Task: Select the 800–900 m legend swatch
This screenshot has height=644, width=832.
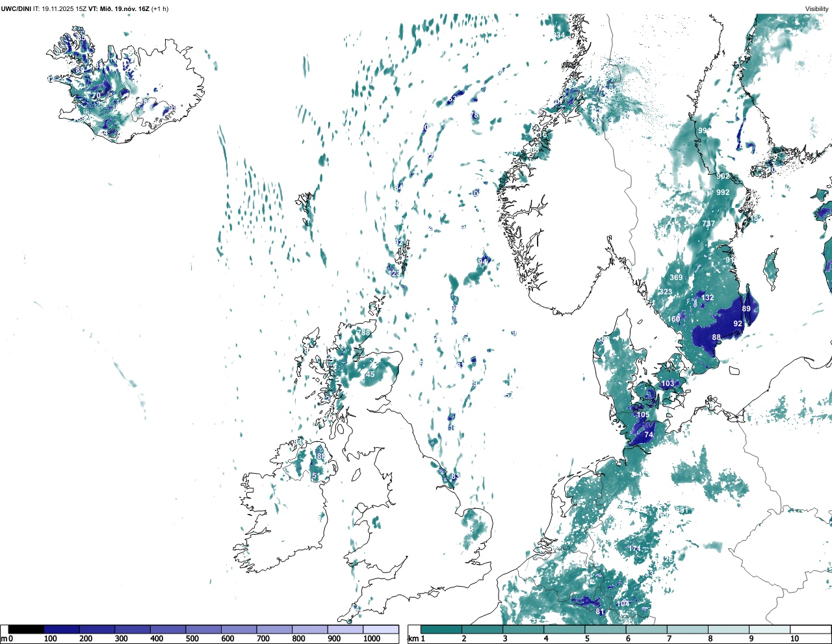Action: [x=309, y=629]
